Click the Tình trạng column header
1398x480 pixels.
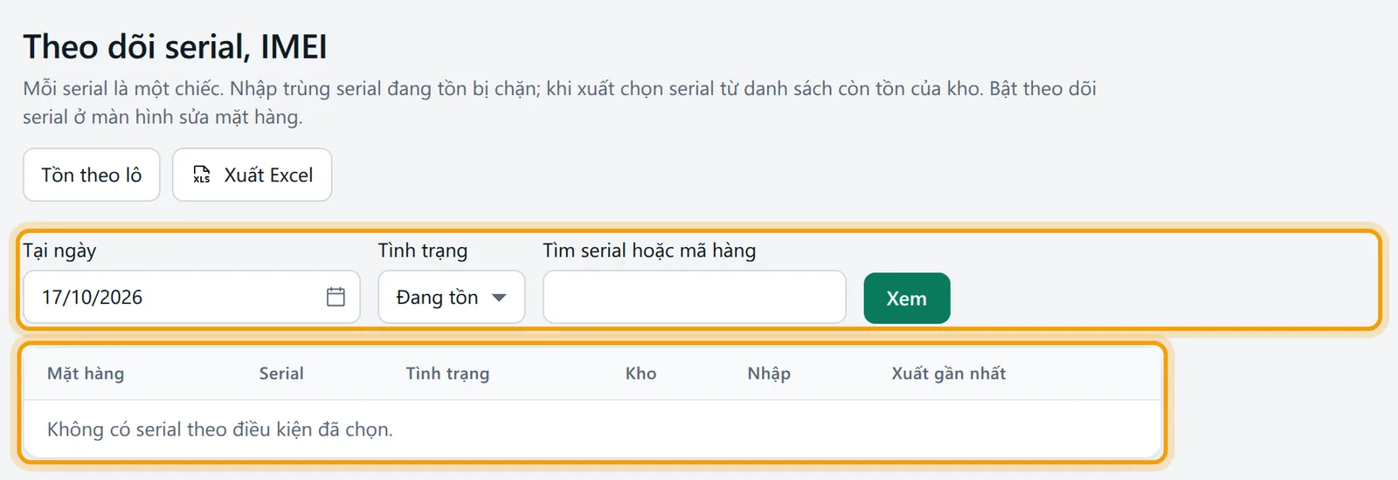(x=447, y=374)
